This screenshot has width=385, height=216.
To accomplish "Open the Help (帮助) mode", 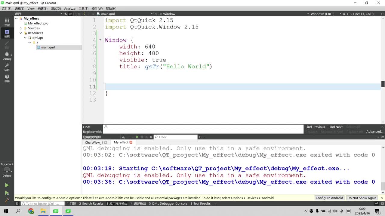I will coord(7,79).
